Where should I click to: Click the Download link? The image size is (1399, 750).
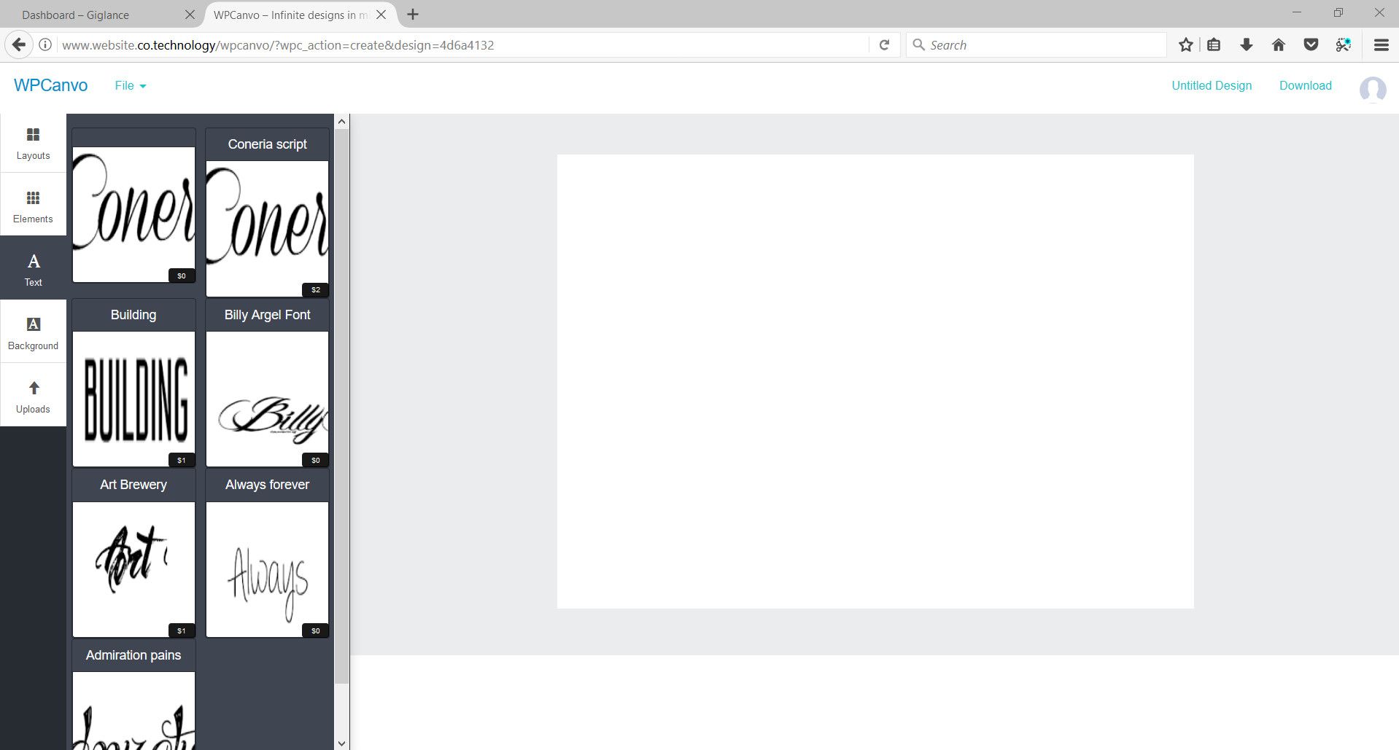1305,85
